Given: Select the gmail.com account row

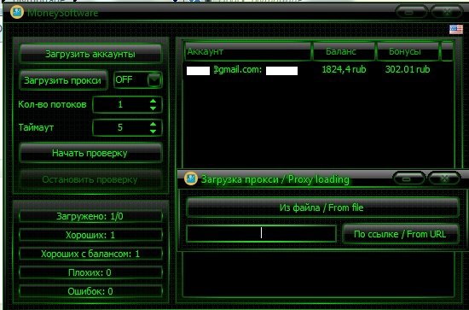Looking at the screenshot, I should [x=318, y=70].
